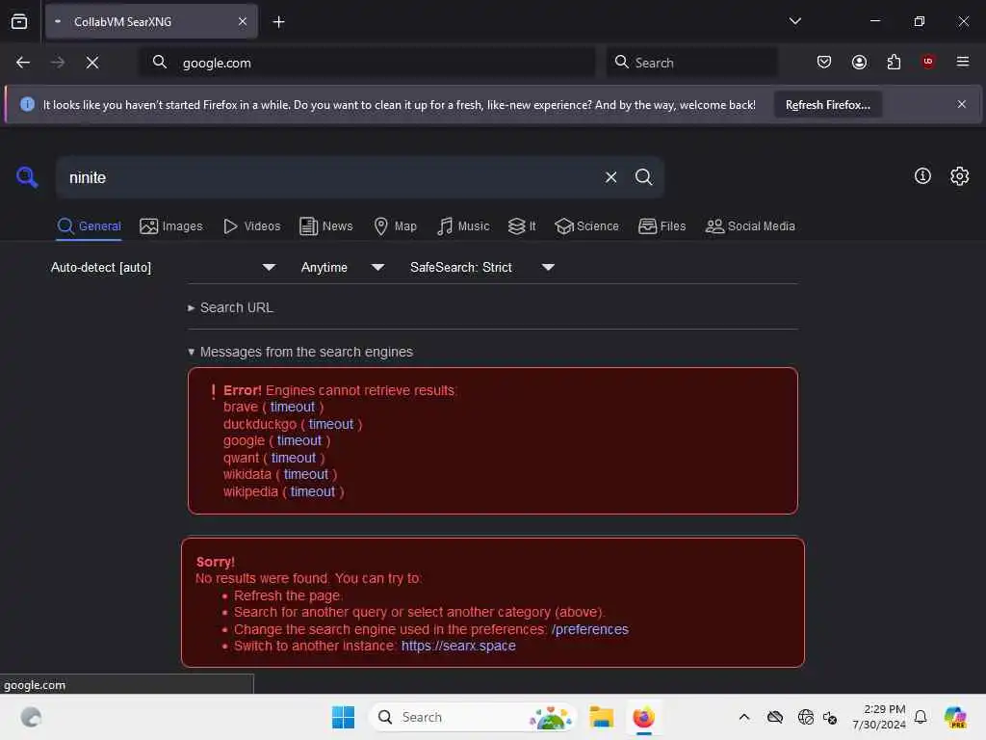Click the duckduckgo timeout link
This screenshot has width=986, height=740.
tap(331, 424)
